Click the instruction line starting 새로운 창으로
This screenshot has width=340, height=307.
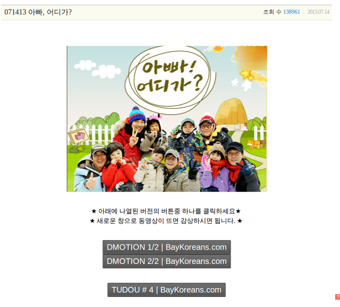tap(166, 221)
